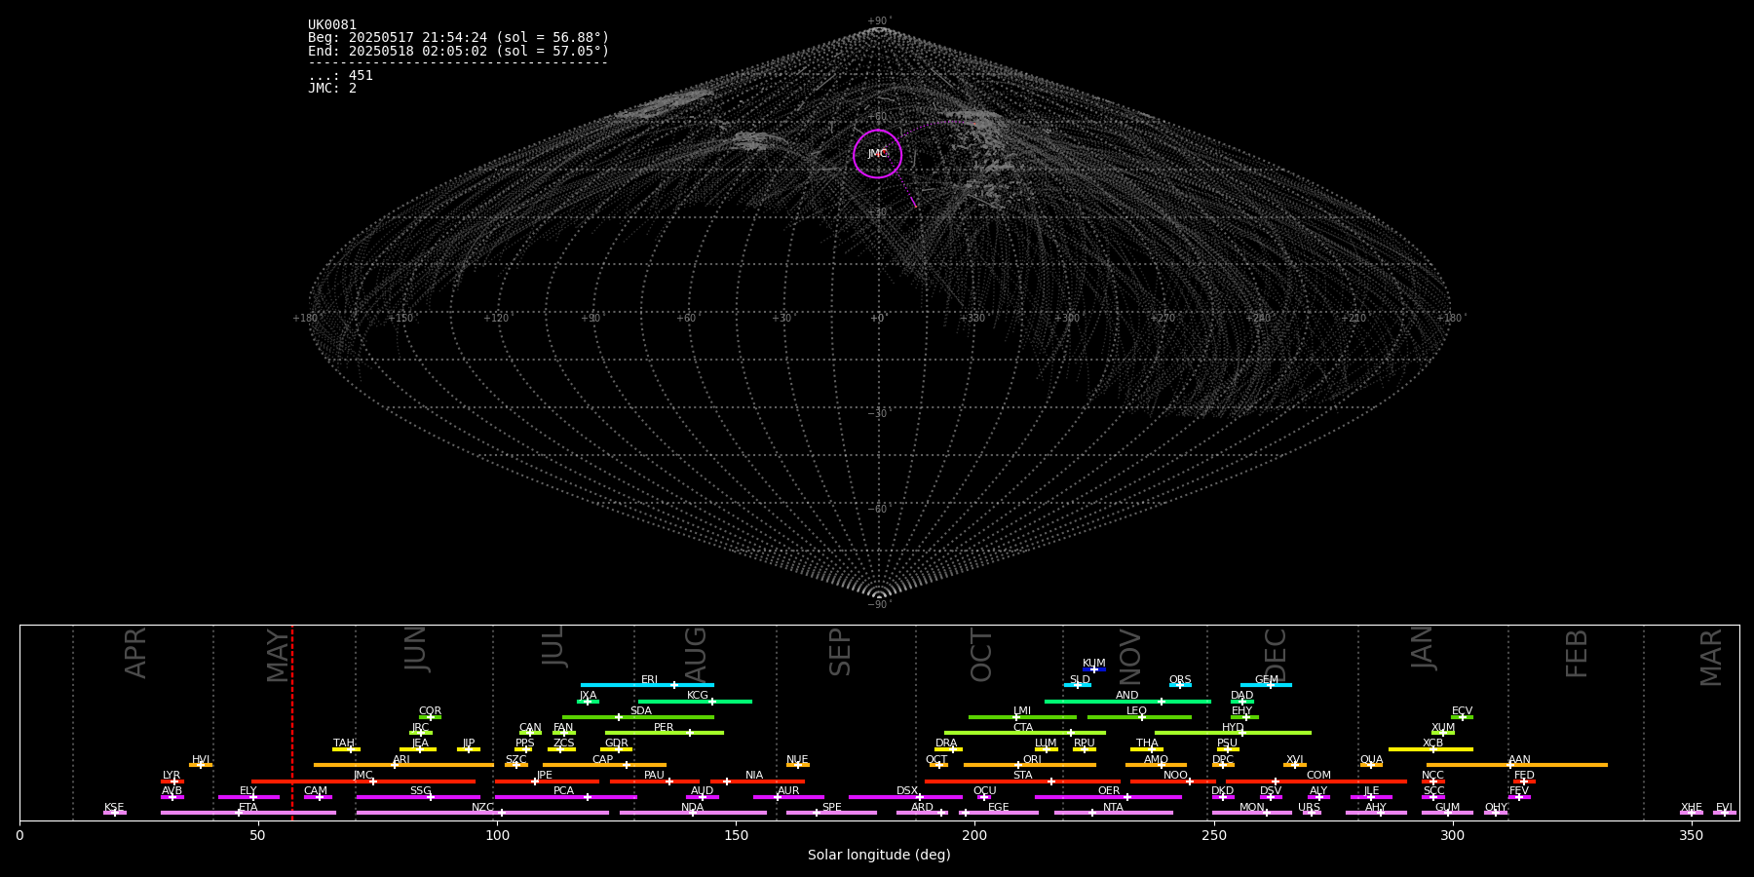Click the red dashed current solar longitude line
Image resolution: width=1754 pixels, height=877 pixels.
point(292,722)
